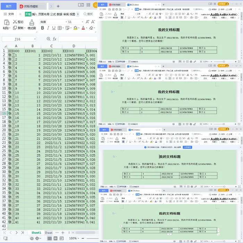This screenshot has width=243, height=243.
Task: Decrease font size with the spreadsheet A- icon
Action: coord(93,22)
